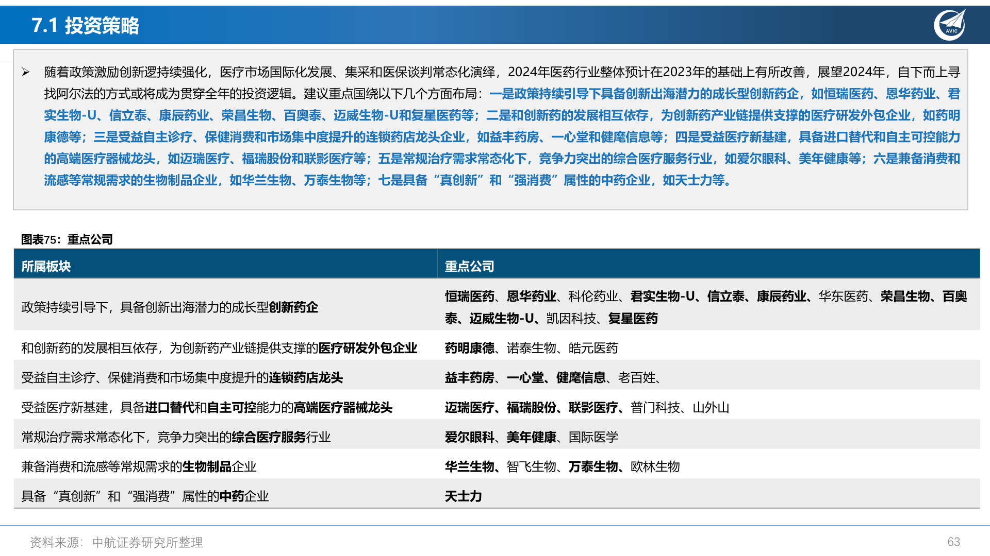Click company name 诺泰生物
This screenshot has height=556, width=990.
pyautogui.click(x=531, y=348)
